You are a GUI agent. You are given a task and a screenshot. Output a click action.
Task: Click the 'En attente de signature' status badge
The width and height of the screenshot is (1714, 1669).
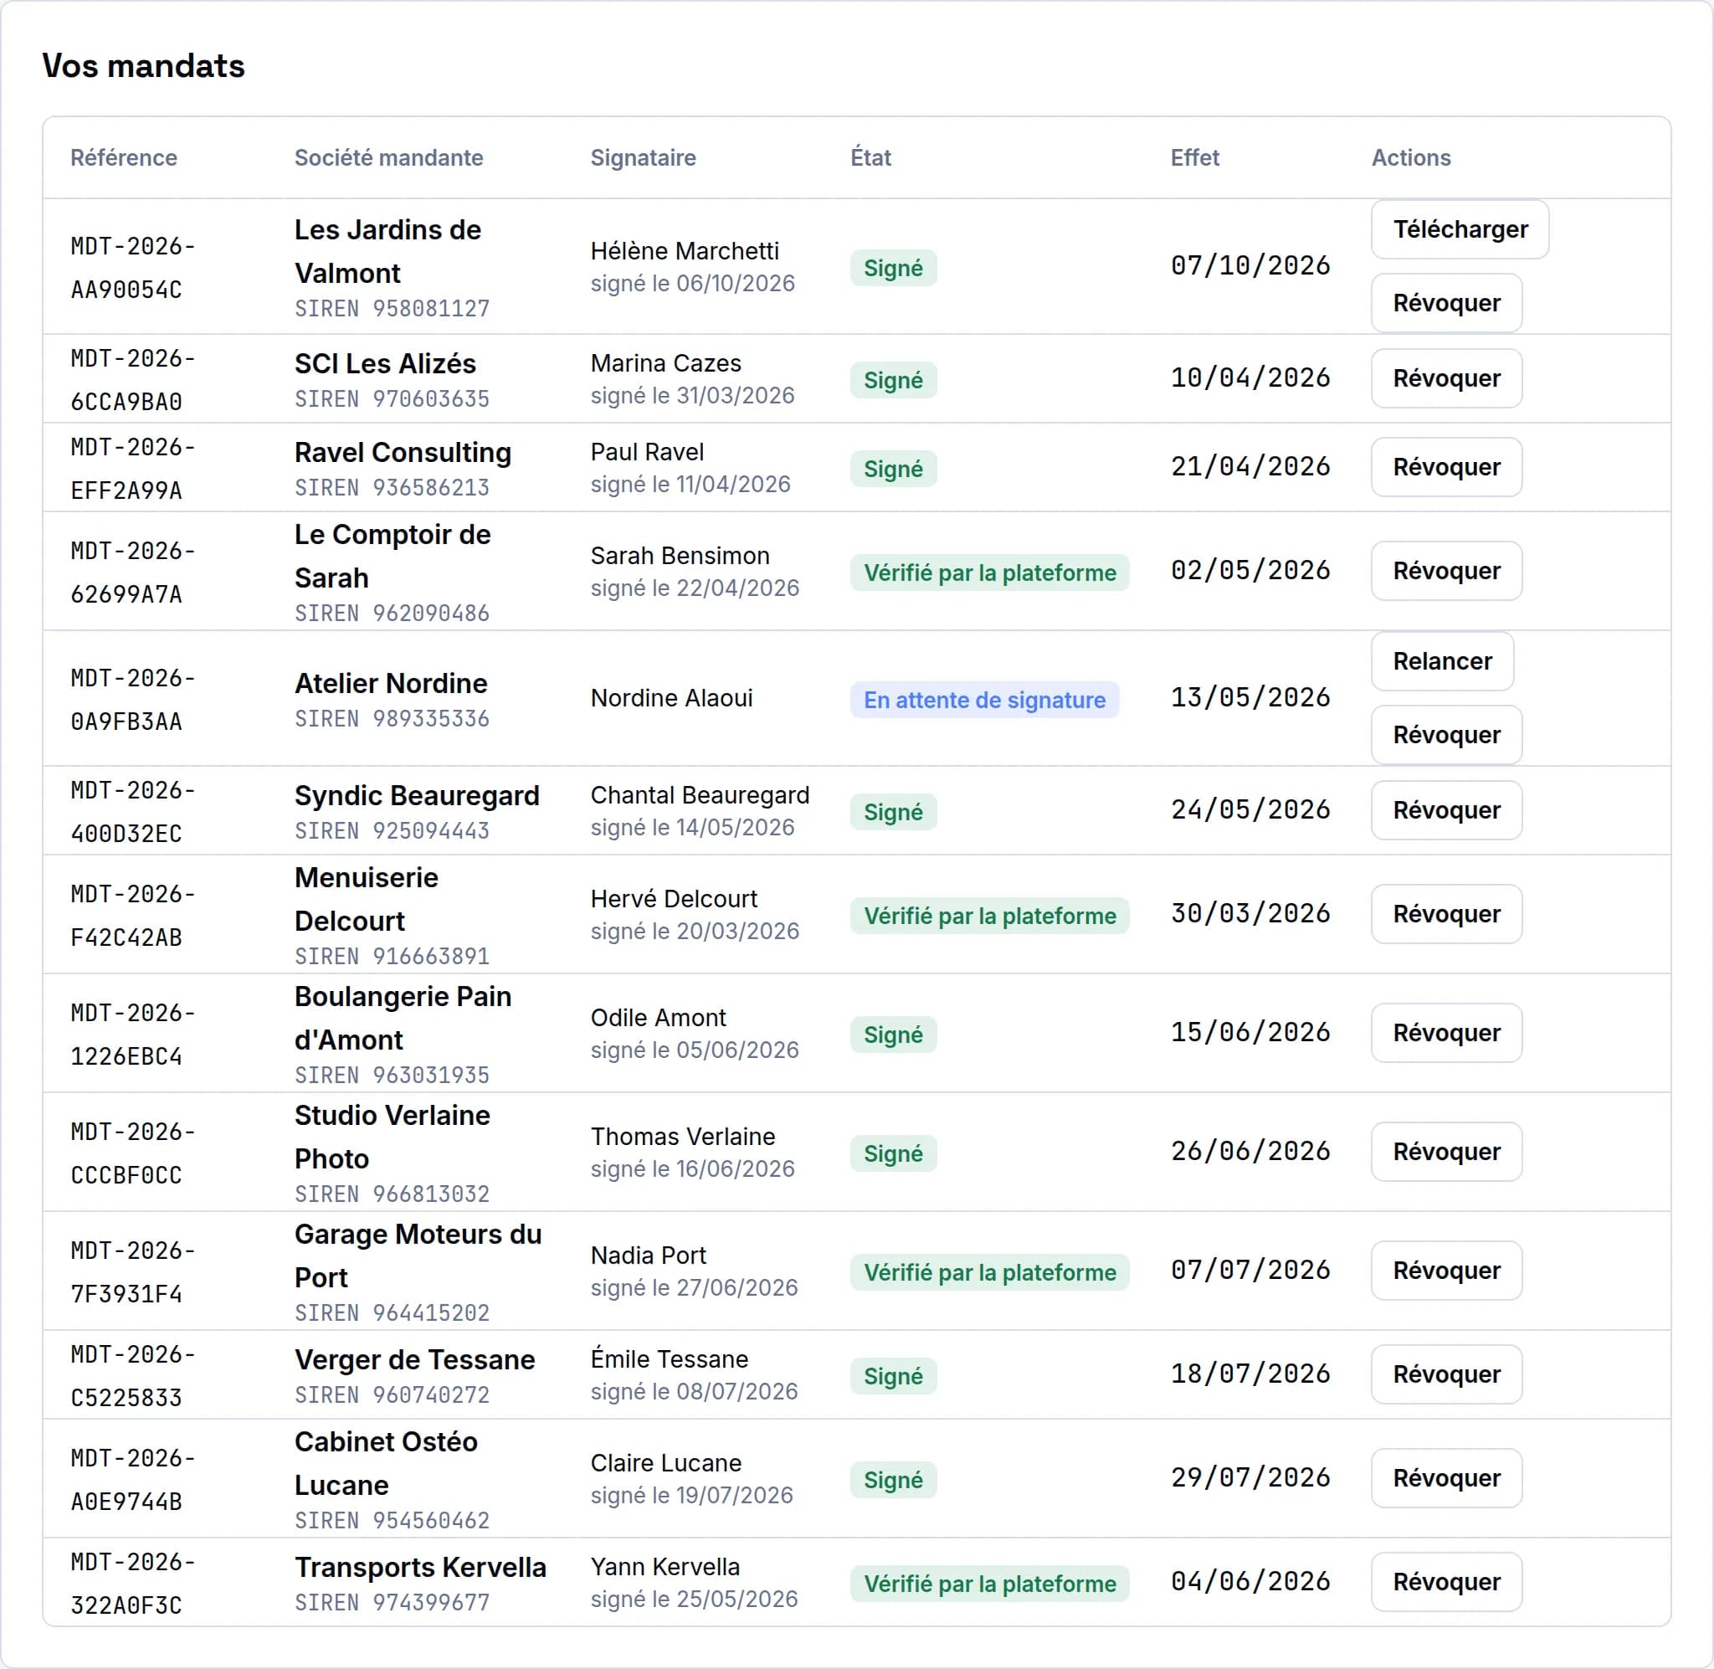[x=984, y=701]
